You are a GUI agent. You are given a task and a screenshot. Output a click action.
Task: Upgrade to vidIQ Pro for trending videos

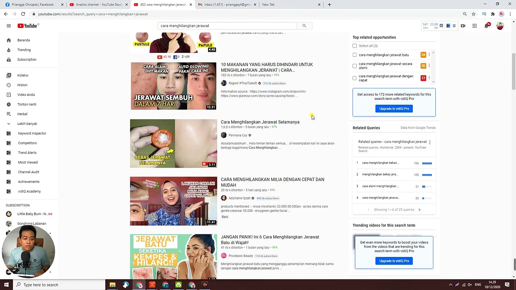click(x=394, y=261)
